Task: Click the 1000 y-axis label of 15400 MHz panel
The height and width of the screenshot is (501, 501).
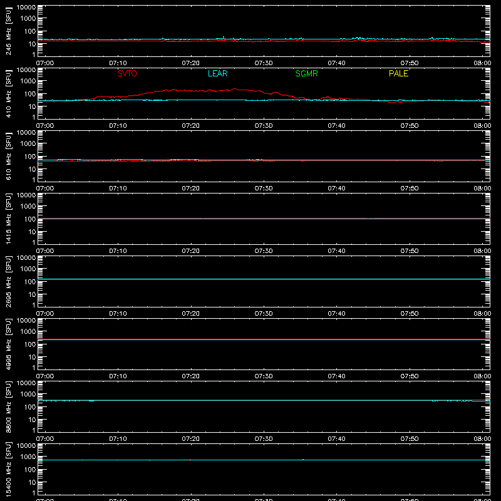Action: tap(28, 457)
